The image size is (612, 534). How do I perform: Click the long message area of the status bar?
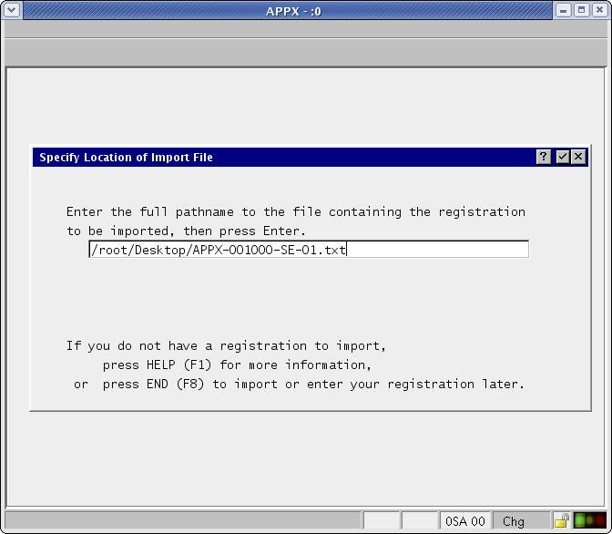(182, 521)
